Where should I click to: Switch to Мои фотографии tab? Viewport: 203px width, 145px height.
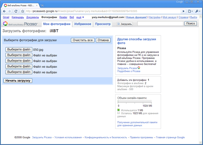(57, 24)
